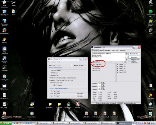The image size is (156, 125).
Task: Switch to the Pobieranie taskbar button
Action: click(44, 123)
